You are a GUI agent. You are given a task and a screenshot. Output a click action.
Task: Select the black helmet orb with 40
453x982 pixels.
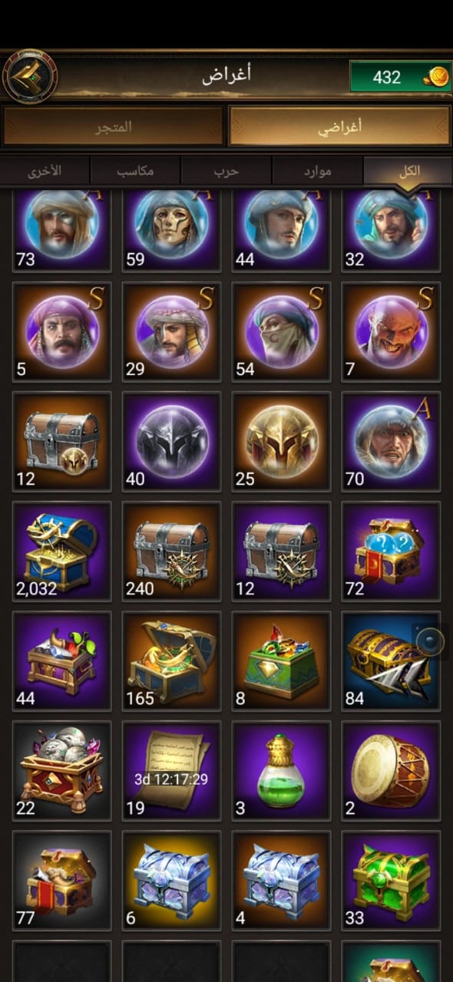pyautogui.click(x=172, y=442)
